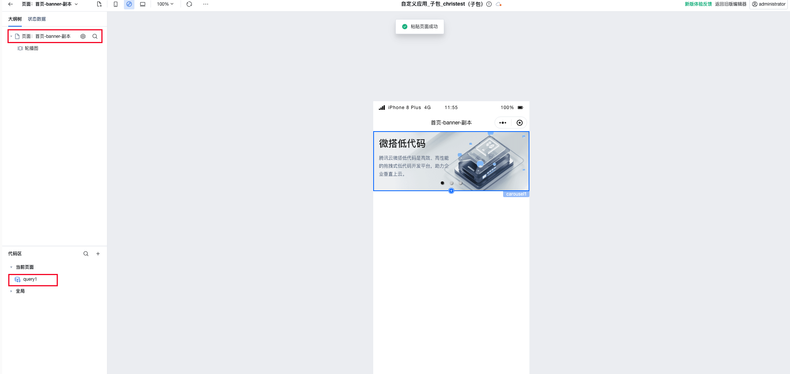This screenshot has width=790, height=374.
Task: Select the carousel banner image on canvas
Action: click(x=451, y=161)
